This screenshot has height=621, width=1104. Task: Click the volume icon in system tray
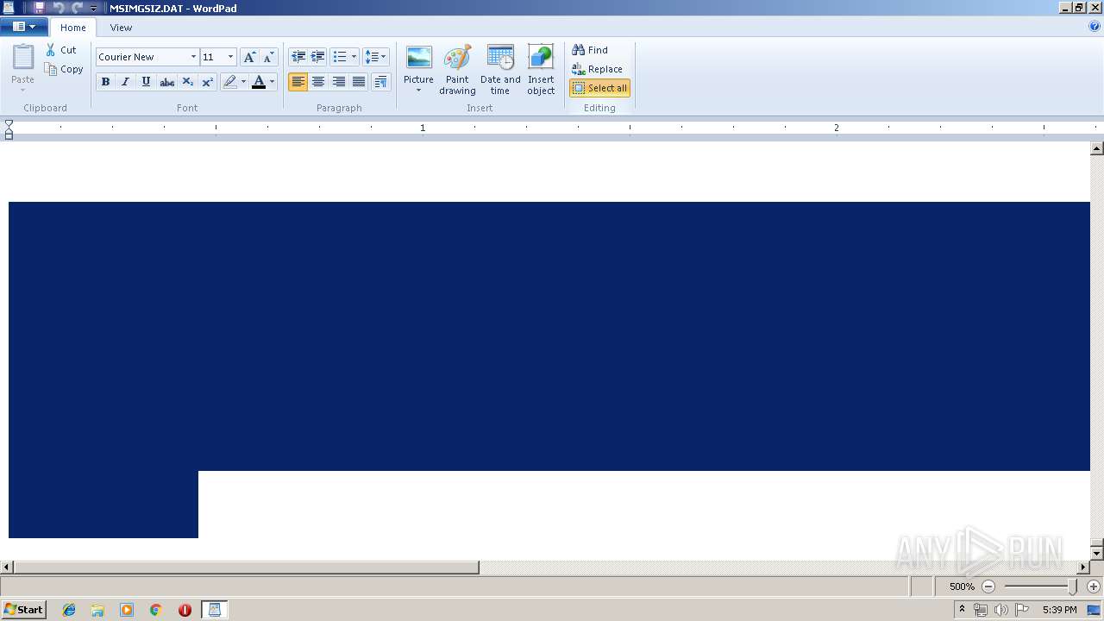pos(1000,610)
